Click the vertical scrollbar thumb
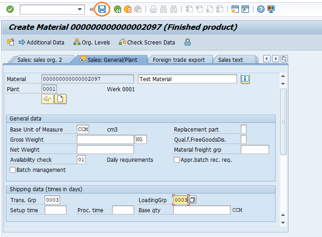Viewport: 322px width, 237px height. point(283,121)
